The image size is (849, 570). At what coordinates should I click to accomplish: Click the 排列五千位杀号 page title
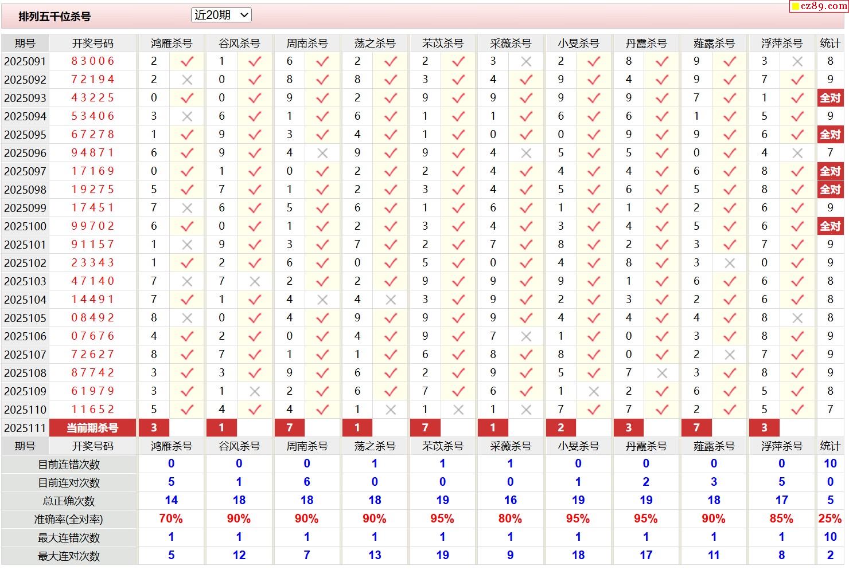tap(54, 17)
